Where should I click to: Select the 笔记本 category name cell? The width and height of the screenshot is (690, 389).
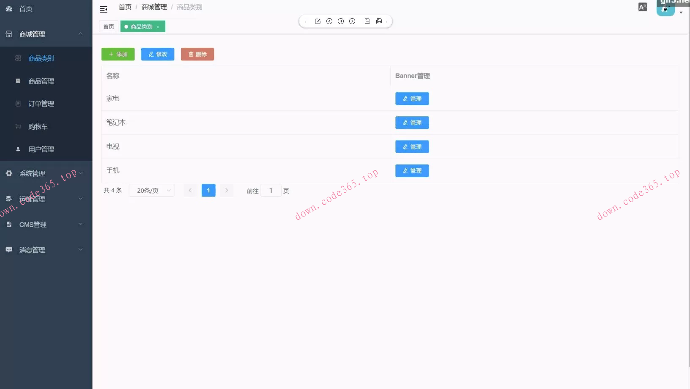click(246, 123)
